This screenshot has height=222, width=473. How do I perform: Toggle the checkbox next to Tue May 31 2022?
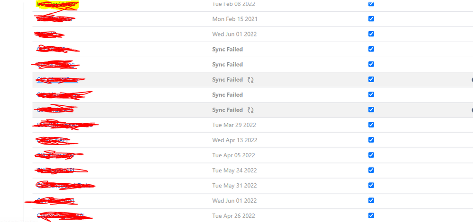[x=371, y=185]
